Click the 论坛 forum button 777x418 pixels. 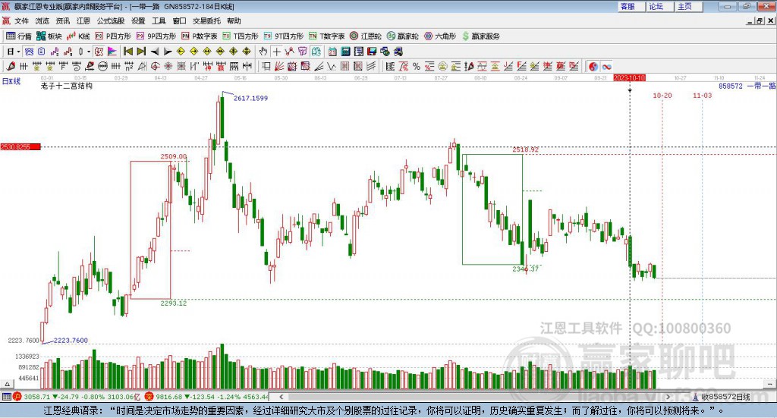pyautogui.click(x=660, y=6)
